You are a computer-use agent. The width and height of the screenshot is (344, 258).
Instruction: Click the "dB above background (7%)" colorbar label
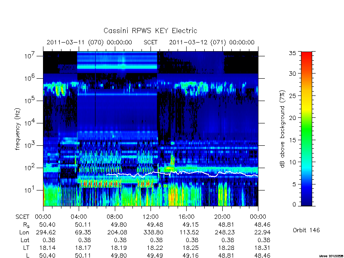click(x=283, y=129)
